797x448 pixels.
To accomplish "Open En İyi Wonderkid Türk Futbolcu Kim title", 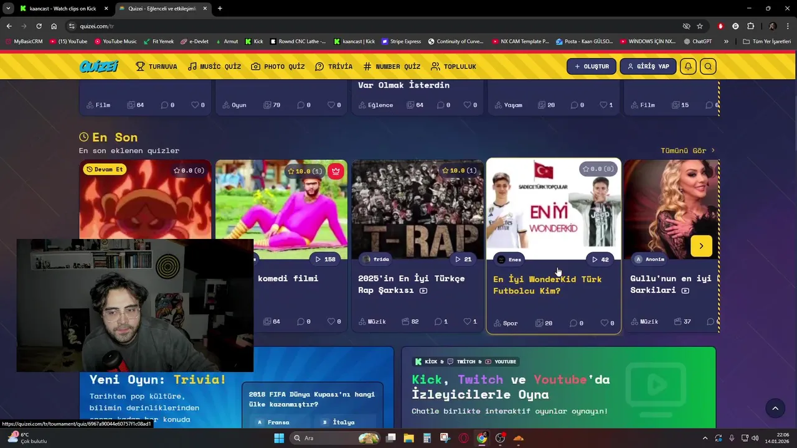I will point(547,285).
